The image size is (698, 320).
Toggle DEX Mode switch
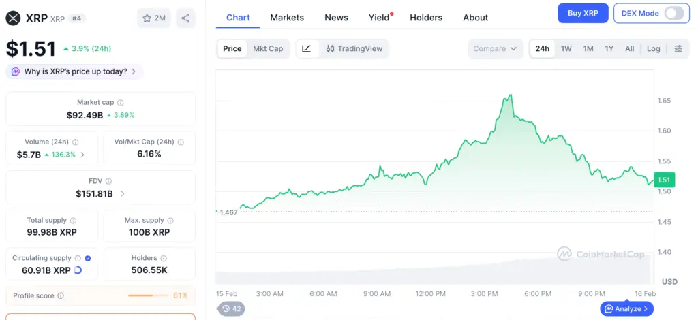pyautogui.click(x=673, y=14)
